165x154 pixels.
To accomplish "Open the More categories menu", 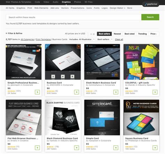I will point(129,8).
